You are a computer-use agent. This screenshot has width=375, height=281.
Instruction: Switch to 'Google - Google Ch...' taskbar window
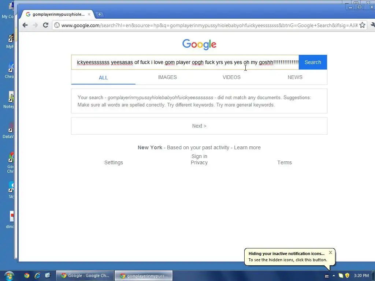tap(85, 276)
